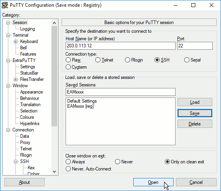Go to Proxy connection settings

[25, 142]
